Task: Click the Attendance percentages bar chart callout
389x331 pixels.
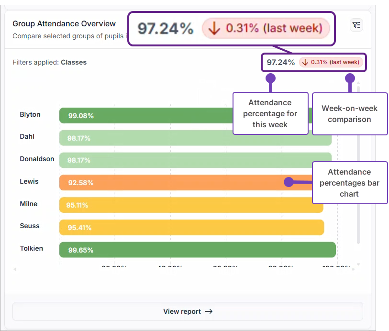Action: [x=349, y=183]
